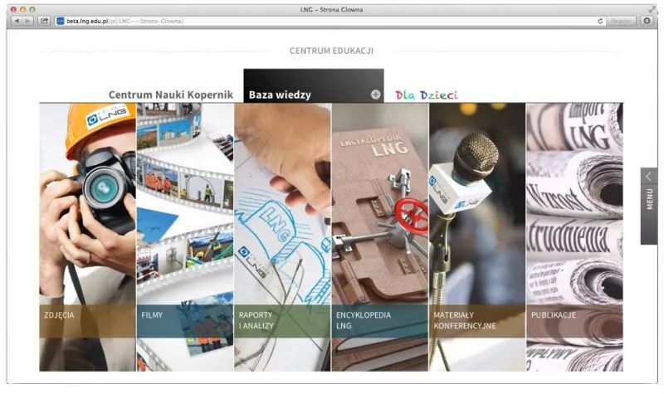Expand the side MENU panel arrow
This screenshot has width=664, height=394.
[649, 177]
